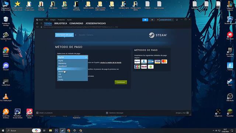Click the Windows Start button
Screen dimensions: 236x133
tap(3, 130)
